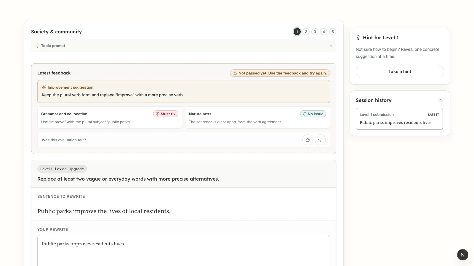The width and height of the screenshot is (474, 266).
Task: Click the Hint for Level 1 heading
Action: coord(381,38)
